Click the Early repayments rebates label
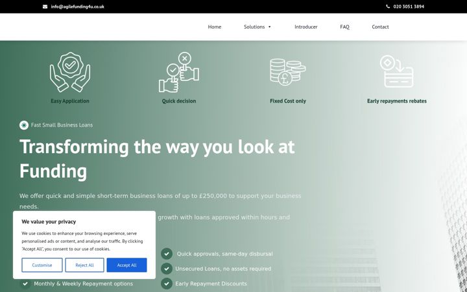Viewport: 467px width, 292px height. (x=397, y=101)
